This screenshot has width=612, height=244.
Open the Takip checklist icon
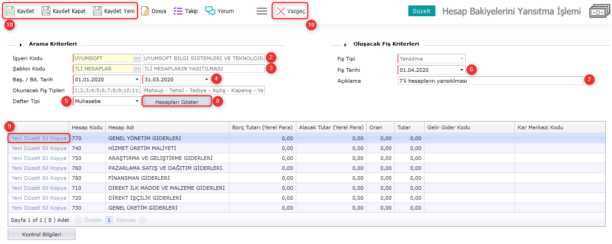(178, 11)
